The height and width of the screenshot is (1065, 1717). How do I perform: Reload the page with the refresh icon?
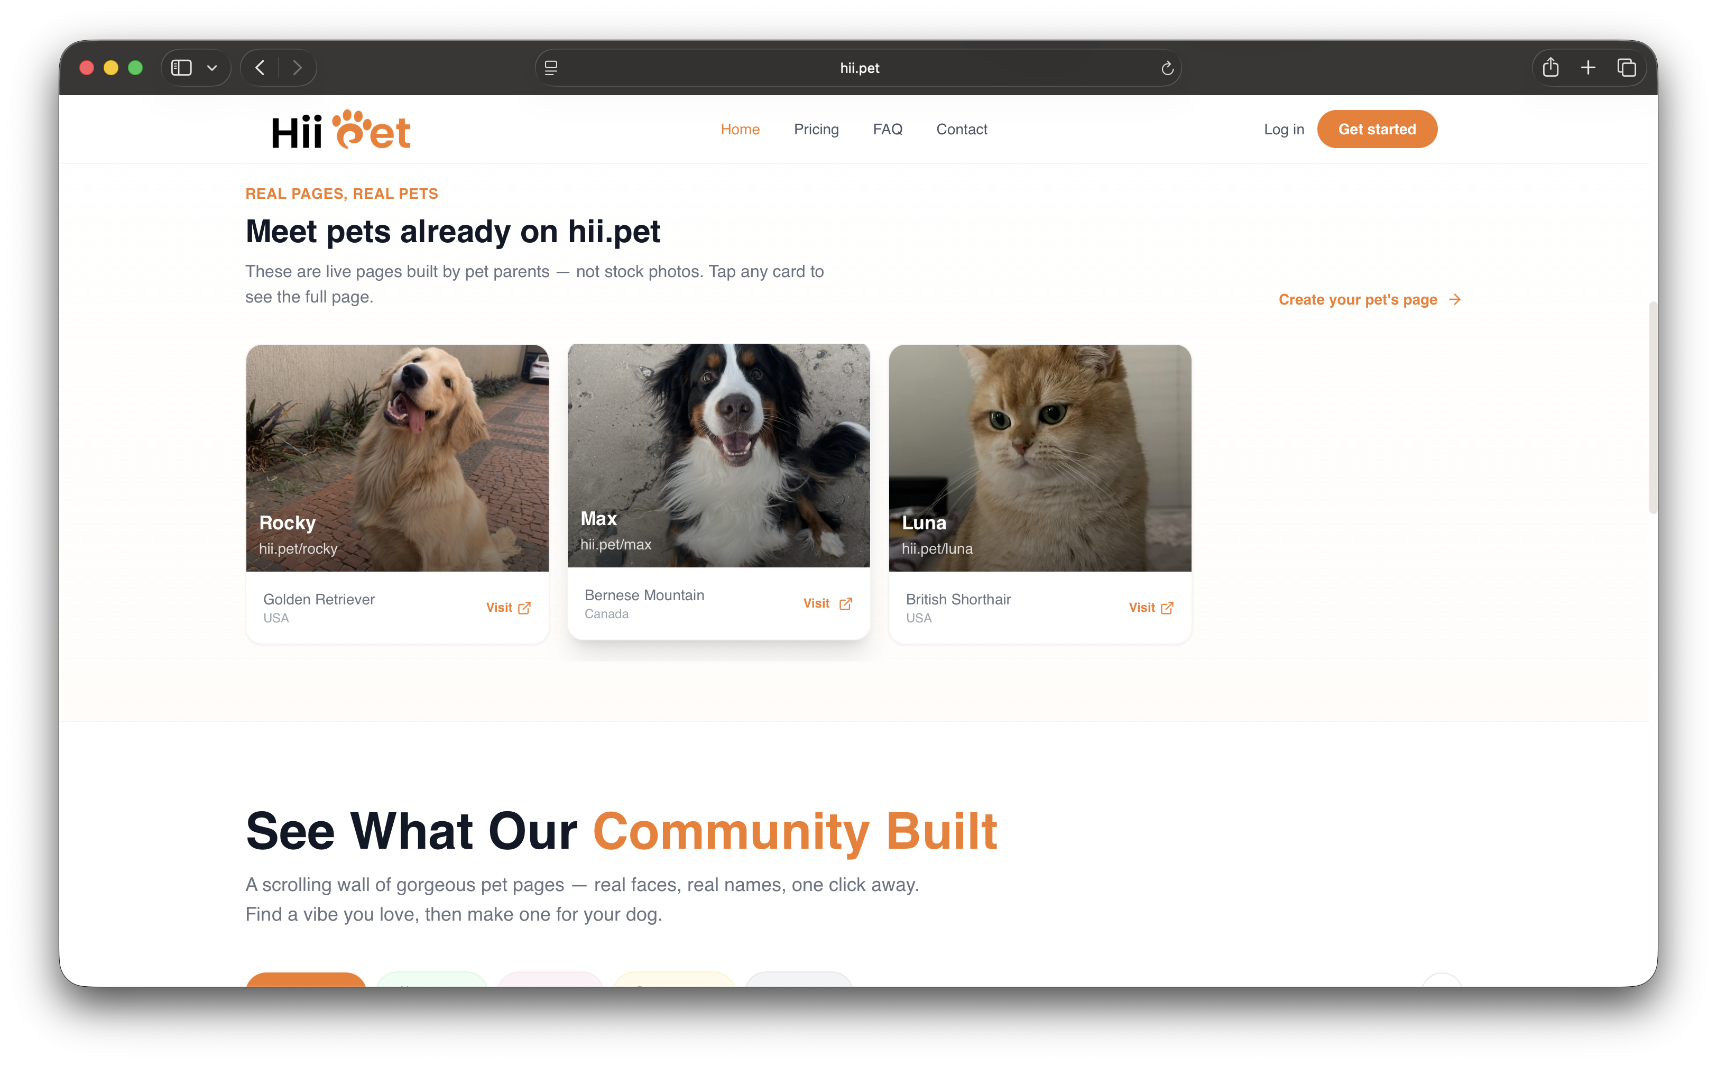[1167, 68]
